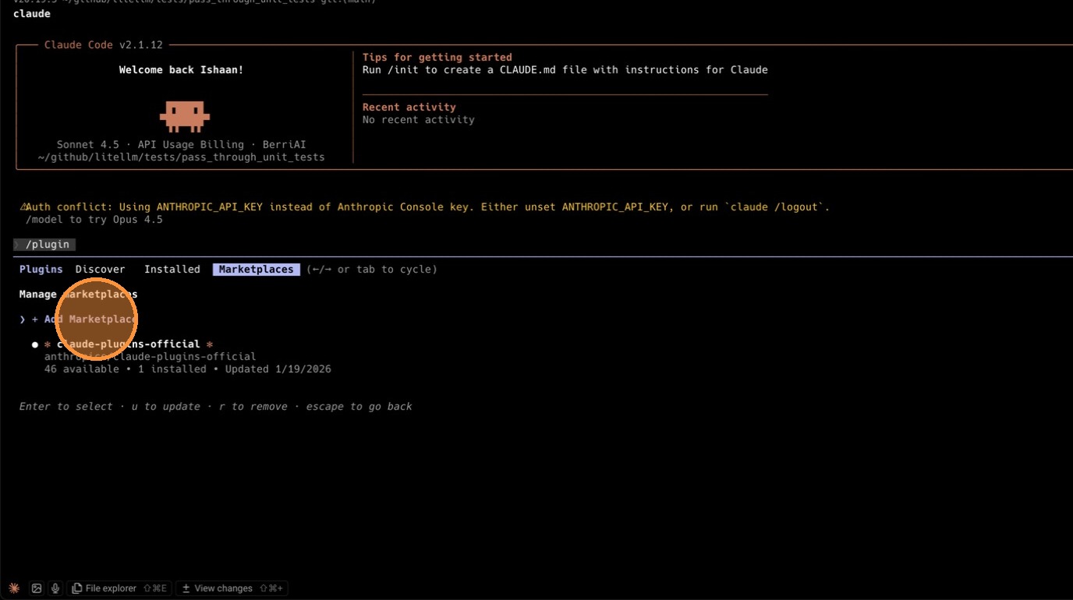Click the chevron beside Add Marketplace

click(23, 319)
